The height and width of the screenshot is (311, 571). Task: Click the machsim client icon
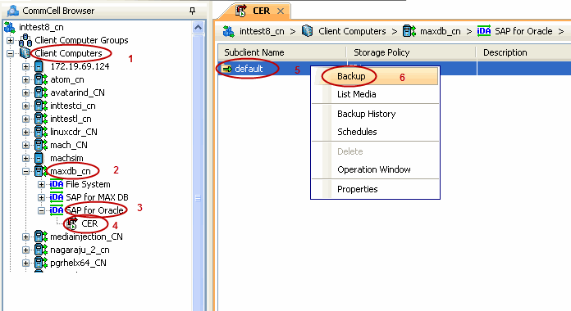(39, 158)
